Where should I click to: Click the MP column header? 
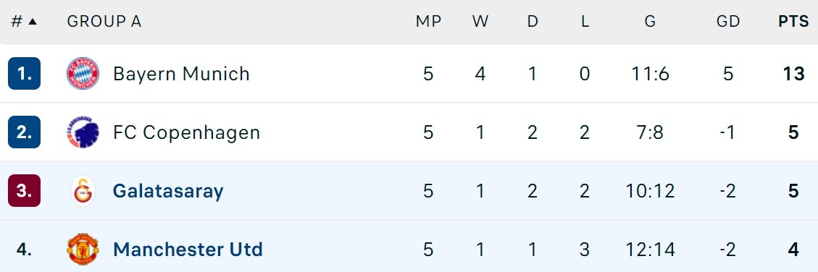(428, 22)
